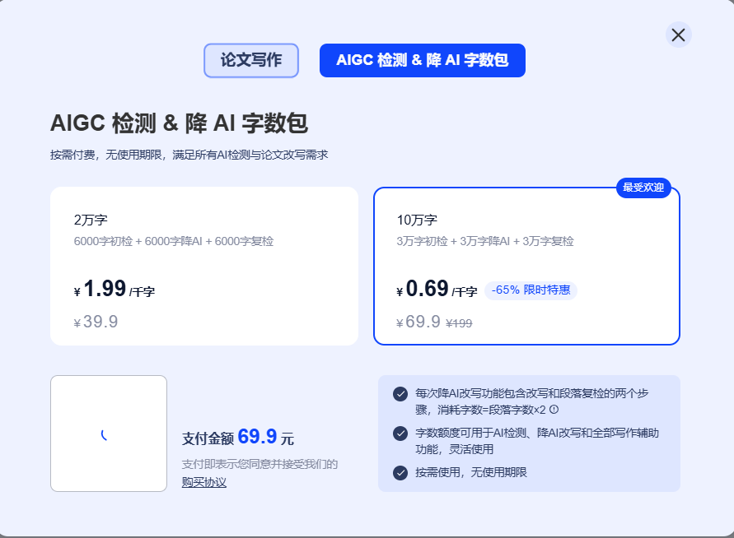
Task: Deselect the currently chosen 10万字 plan
Action: point(526,267)
